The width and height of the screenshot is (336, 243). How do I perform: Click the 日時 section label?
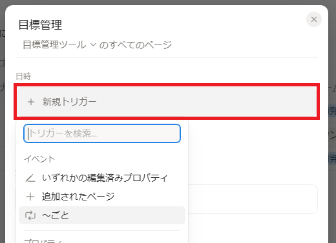23,76
